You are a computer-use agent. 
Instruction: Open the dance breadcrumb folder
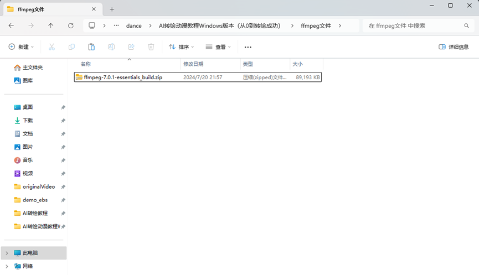coord(134,26)
